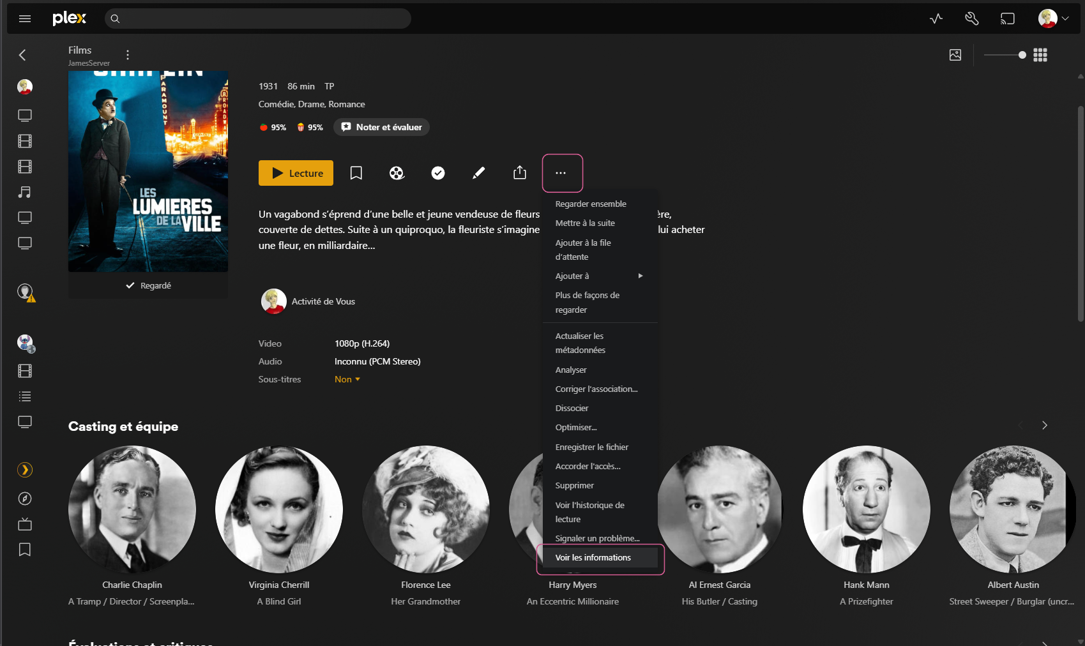The height and width of the screenshot is (646, 1085).
Task: Click the more actions ellipsis button
Action: [561, 173]
